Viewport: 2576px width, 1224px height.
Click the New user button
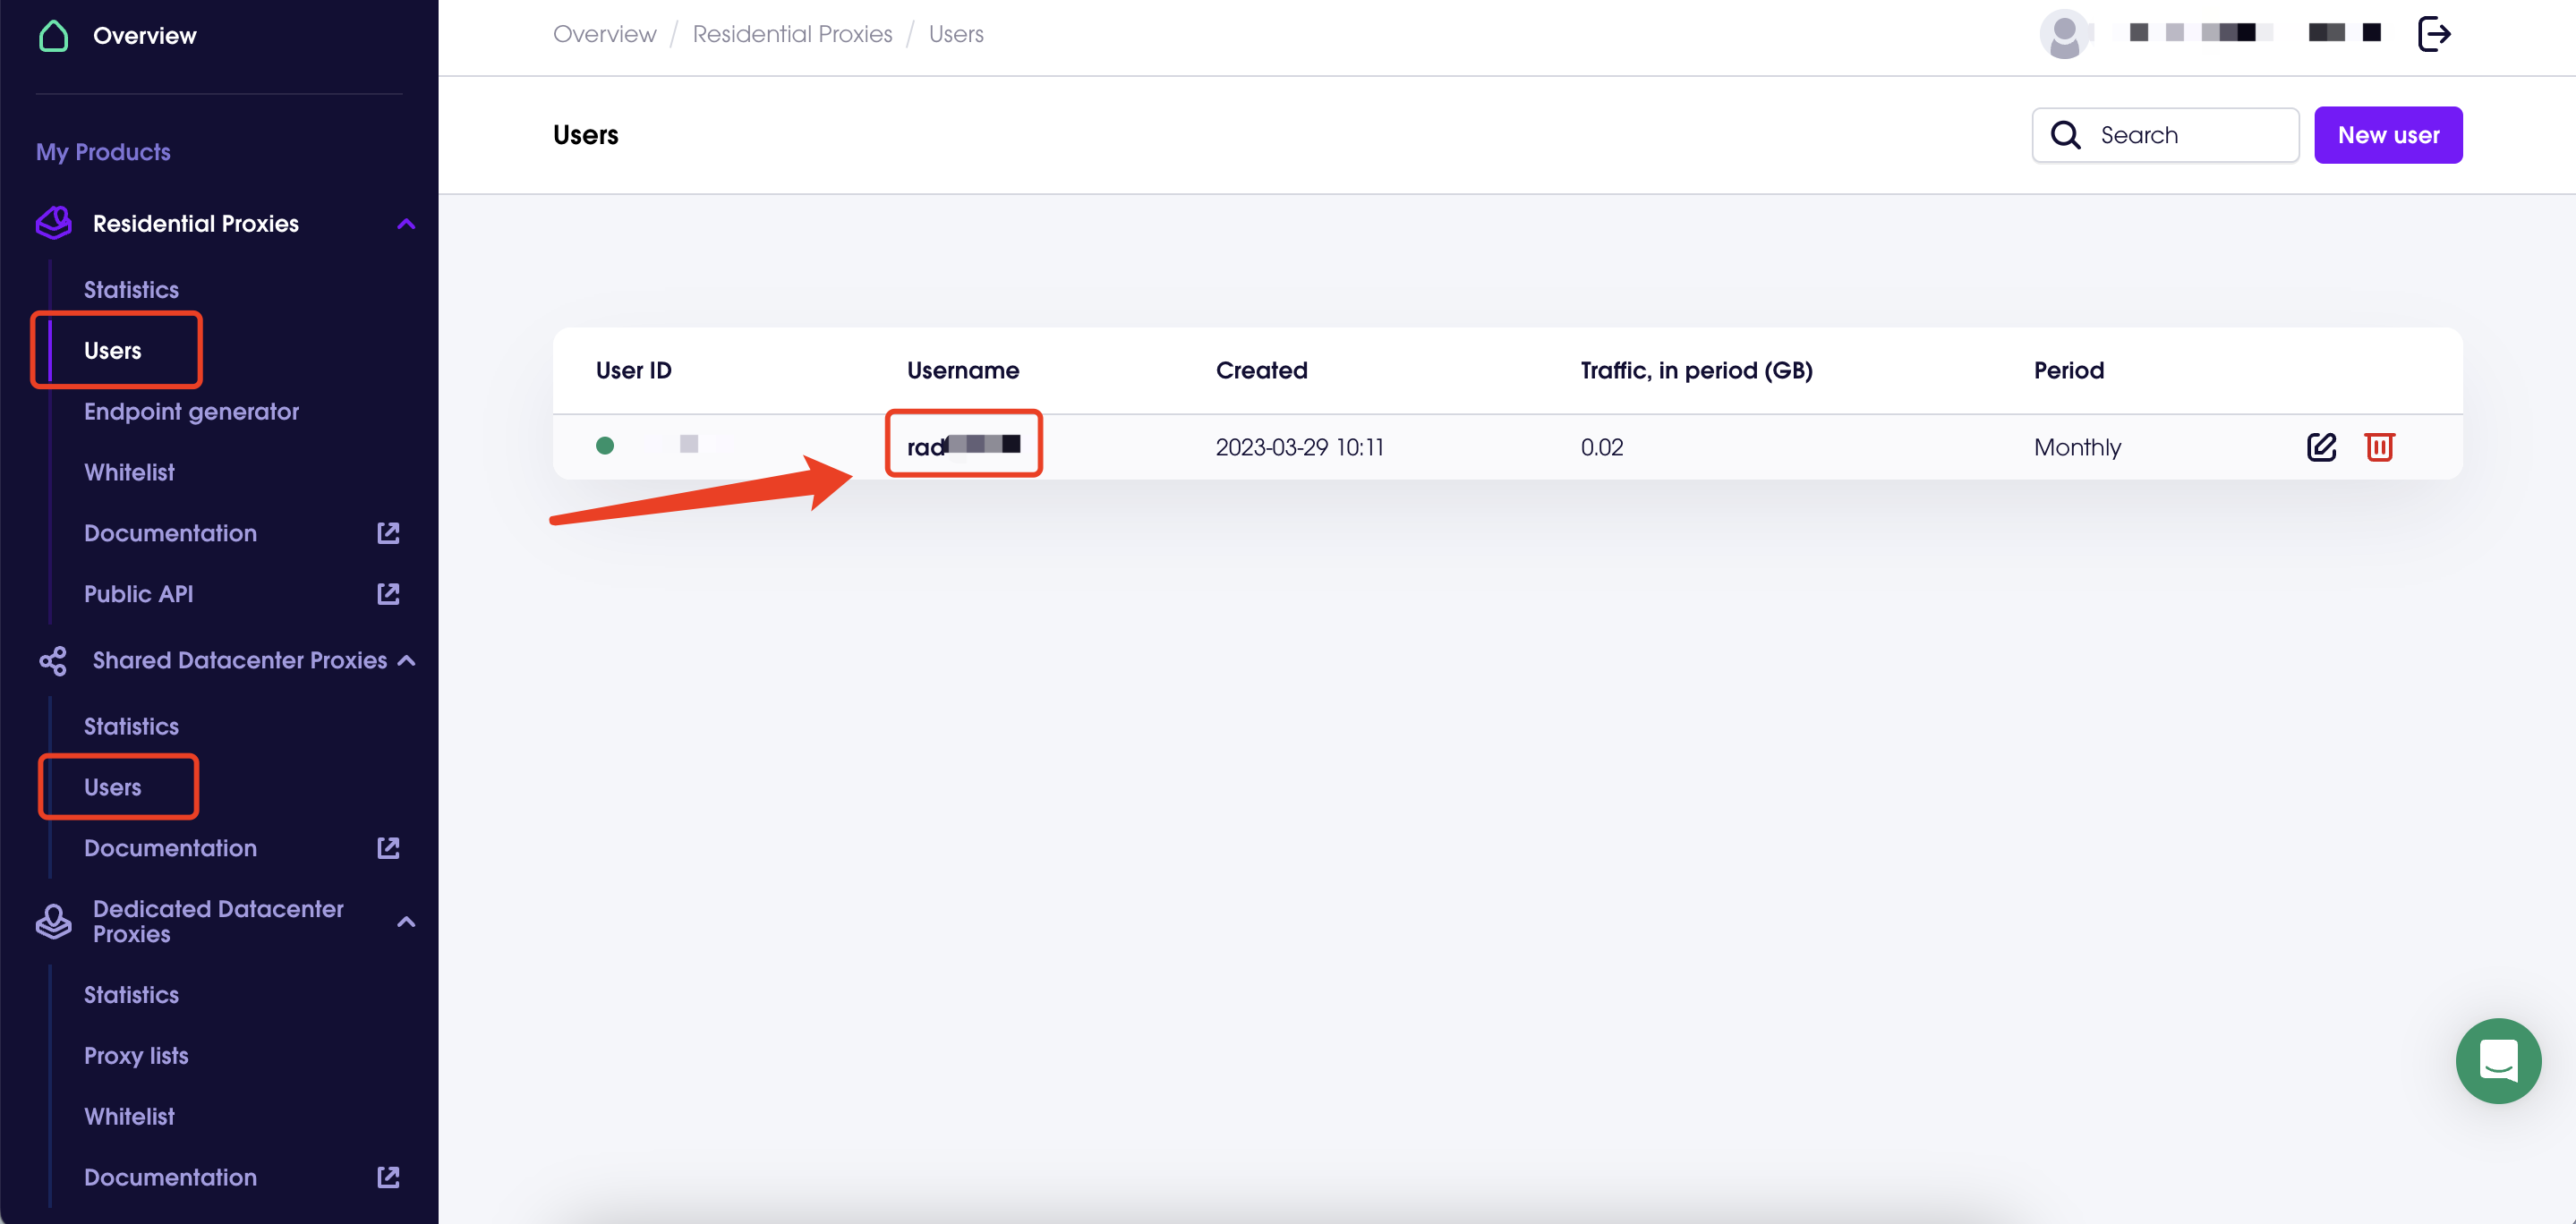[x=2388, y=134]
